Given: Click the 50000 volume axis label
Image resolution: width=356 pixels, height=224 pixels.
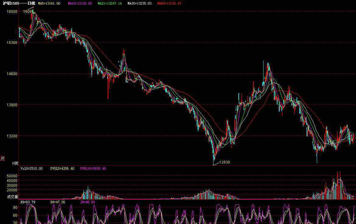Looking at the screenshot, I should (12, 176).
